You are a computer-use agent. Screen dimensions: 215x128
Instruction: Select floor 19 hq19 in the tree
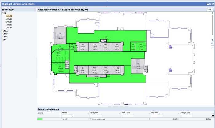point(9,28)
